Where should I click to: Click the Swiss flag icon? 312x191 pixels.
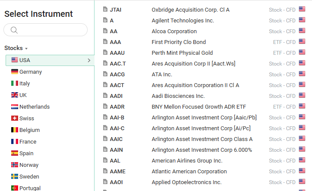click(15, 118)
